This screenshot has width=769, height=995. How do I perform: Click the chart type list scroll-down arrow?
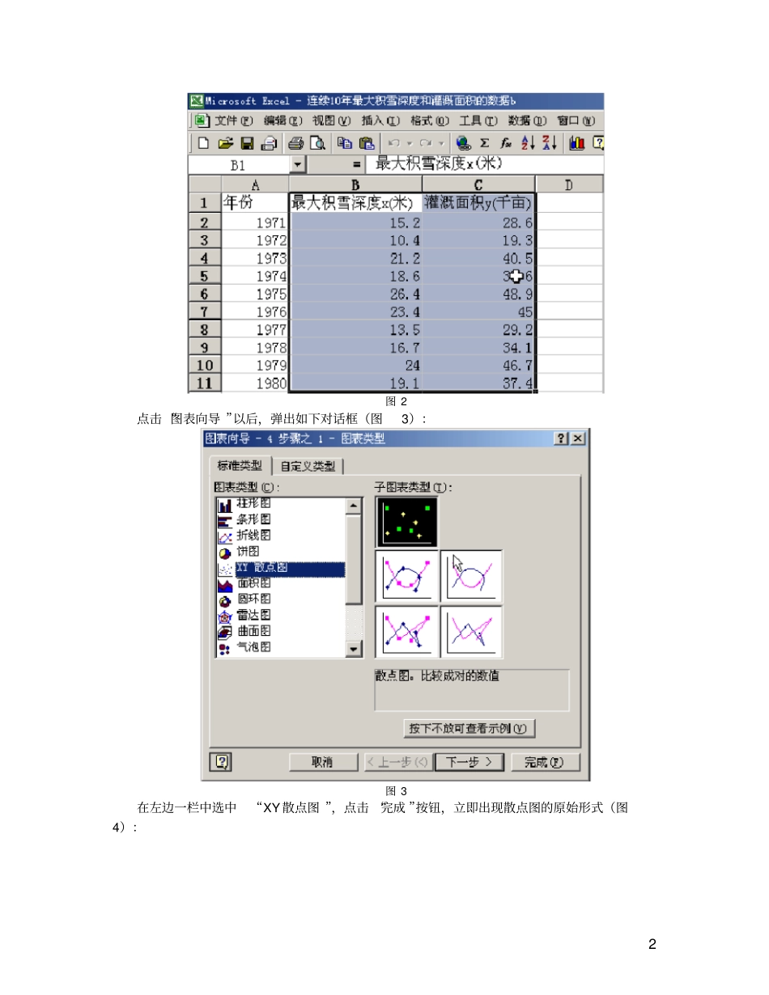pyautogui.click(x=355, y=649)
